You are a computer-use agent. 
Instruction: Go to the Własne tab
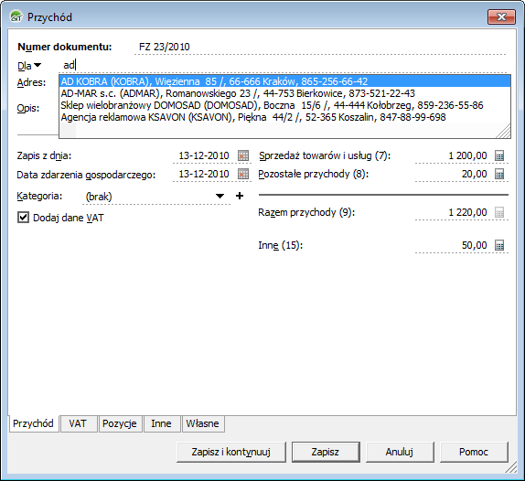pos(202,423)
